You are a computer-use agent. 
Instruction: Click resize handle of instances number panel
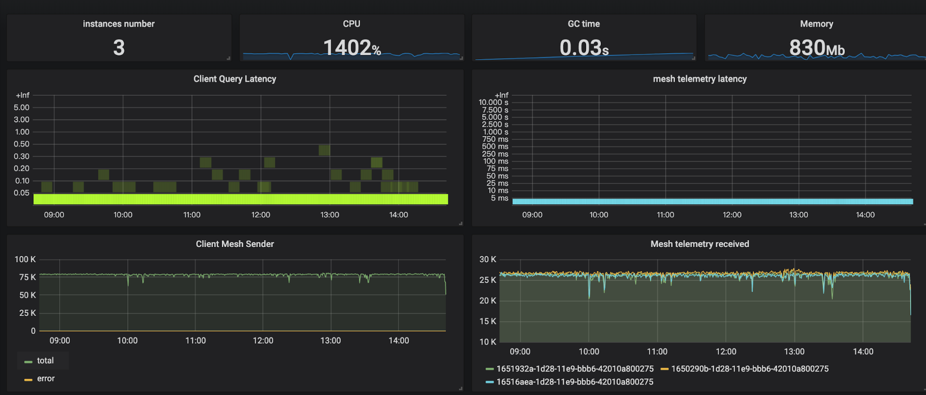(x=228, y=58)
